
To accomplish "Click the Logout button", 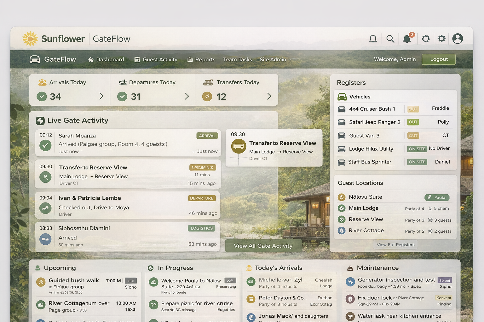I will point(438,59).
